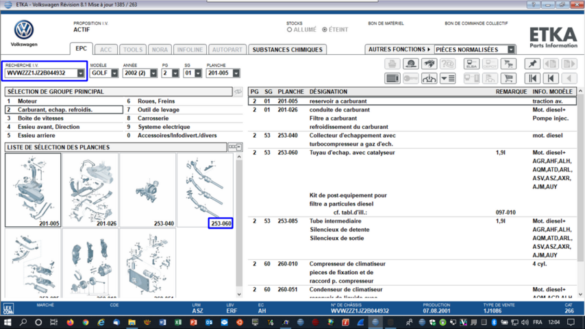Select main group Systeme electrique
The image size is (585, 329).
[184, 127]
